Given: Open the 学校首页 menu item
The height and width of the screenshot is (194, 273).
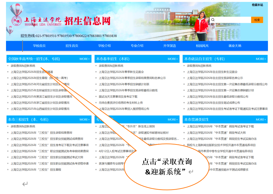Looking at the screenshot, I should pos(39,46).
